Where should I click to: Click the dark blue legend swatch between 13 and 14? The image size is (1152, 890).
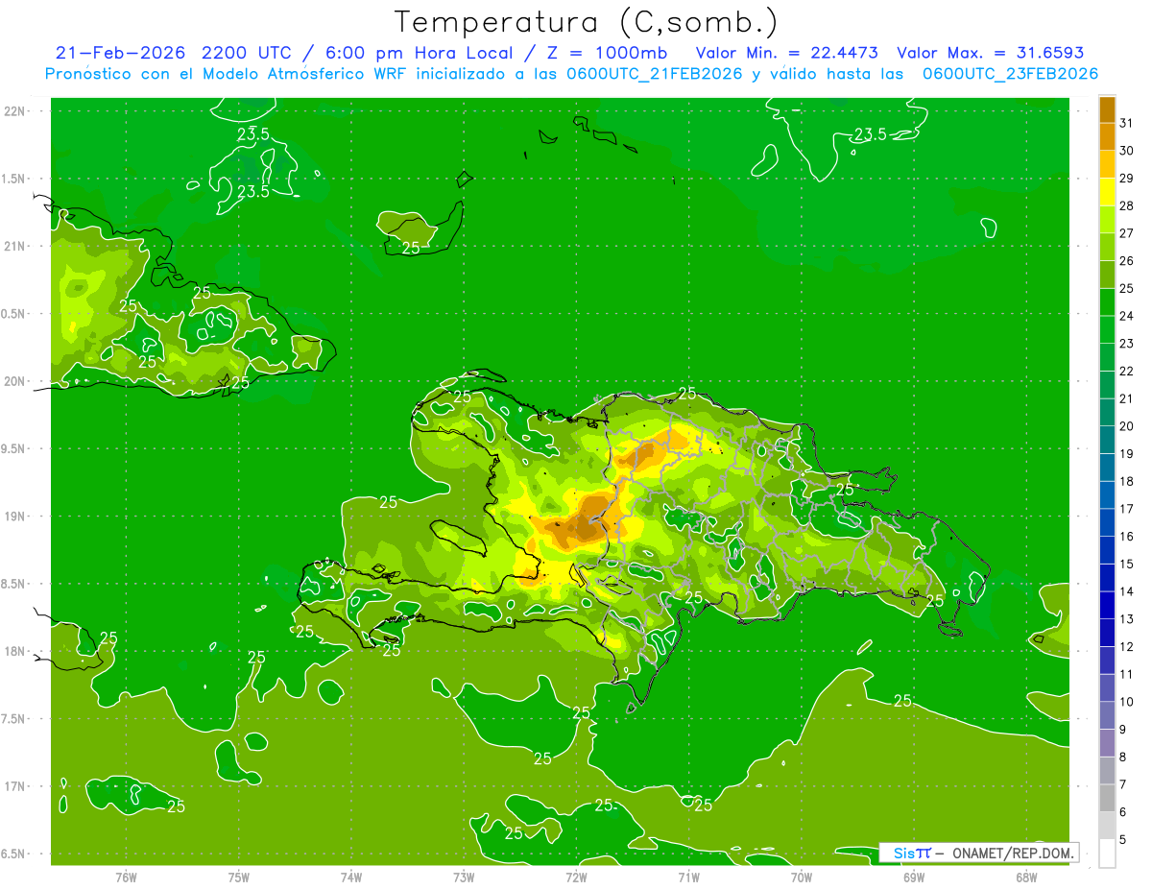point(1107,606)
